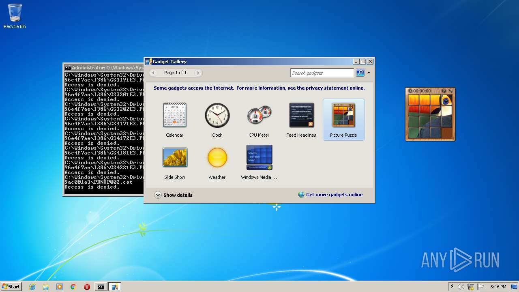Go to the next gadget page
Screen dimensions: 519x292
198,73
